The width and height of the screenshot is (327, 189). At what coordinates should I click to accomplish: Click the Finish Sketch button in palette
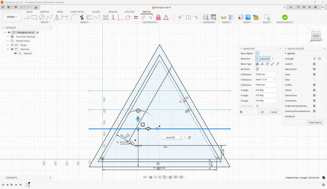coord(315,123)
